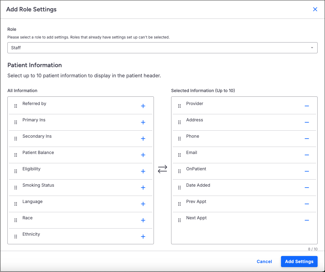Click the swap arrows between lists
The height and width of the screenshot is (272, 325).
tap(162, 169)
